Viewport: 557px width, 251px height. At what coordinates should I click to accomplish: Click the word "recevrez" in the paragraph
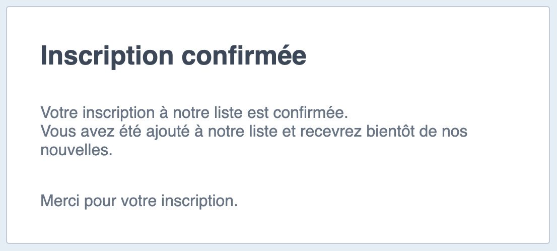coord(331,132)
